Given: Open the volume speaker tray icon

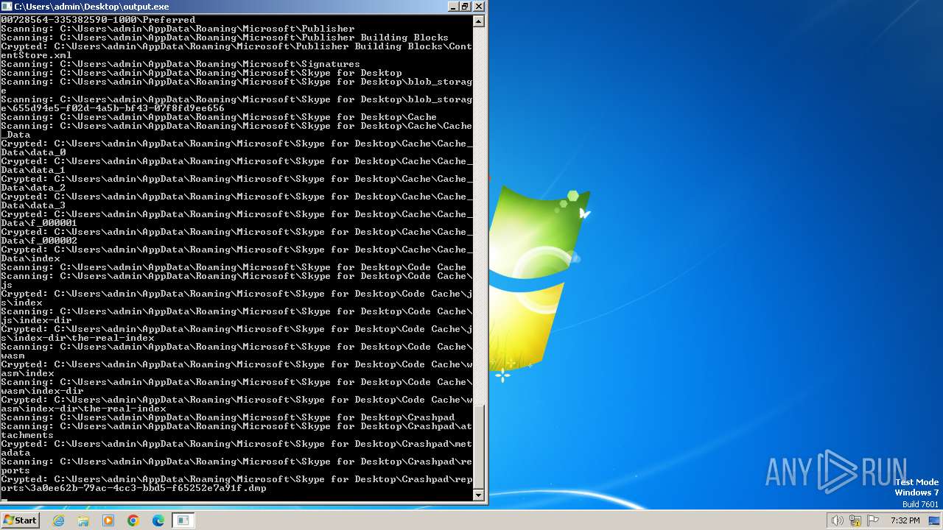Looking at the screenshot, I should coord(837,520).
